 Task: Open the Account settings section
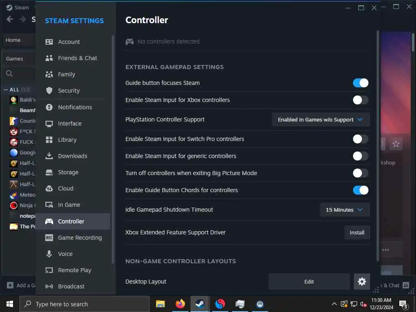coord(73,42)
